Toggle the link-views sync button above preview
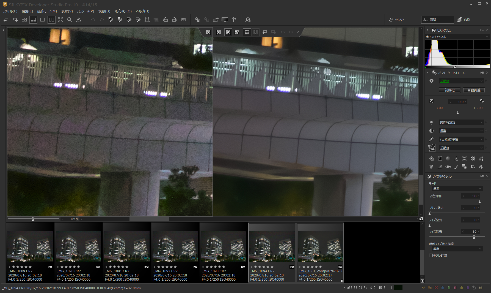Image resolution: width=491 pixels, height=293 pixels. [247, 32]
